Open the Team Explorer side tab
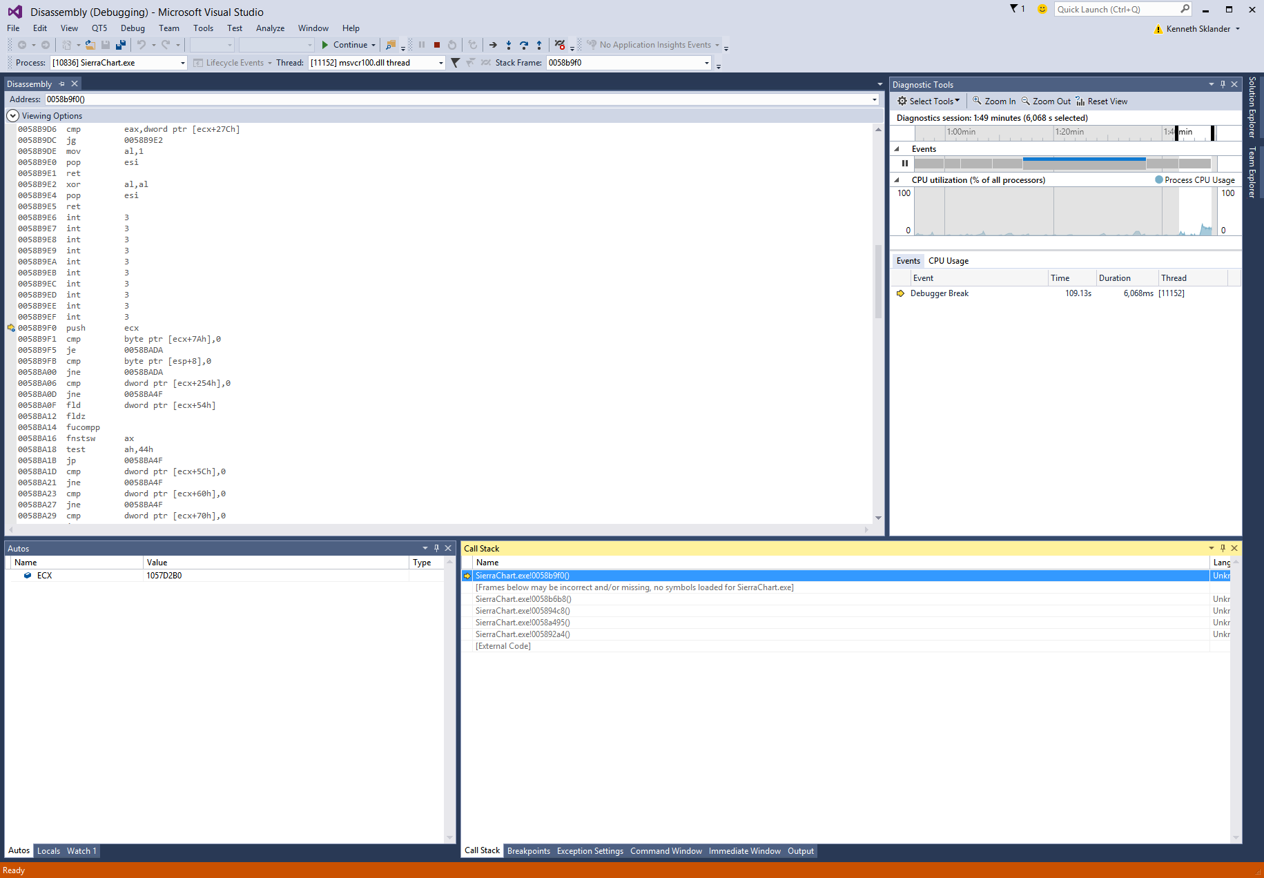Screen dimensions: 1264x878 (1252, 173)
